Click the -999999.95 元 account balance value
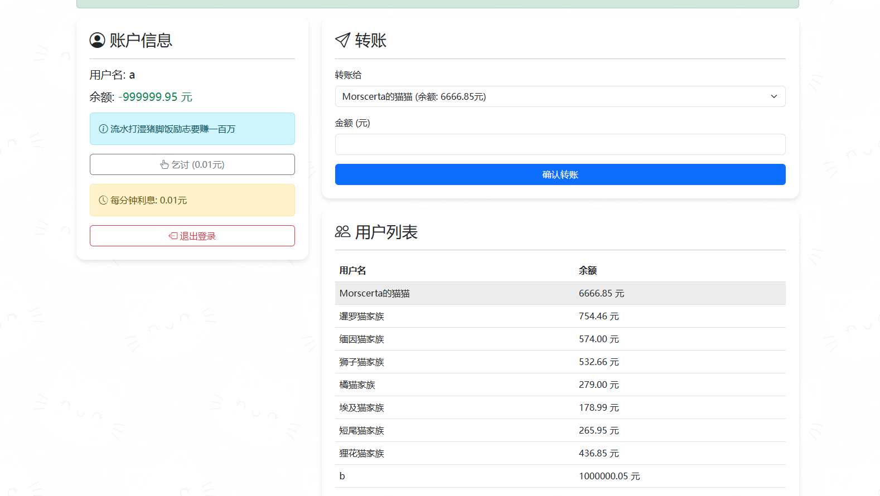 (x=156, y=97)
